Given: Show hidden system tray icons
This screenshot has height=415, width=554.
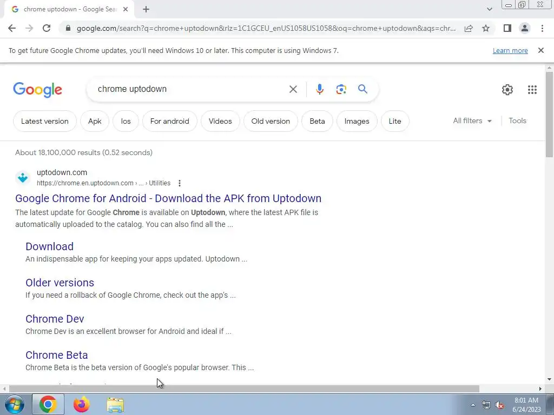Looking at the screenshot, I should pyautogui.click(x=473, y=405).
